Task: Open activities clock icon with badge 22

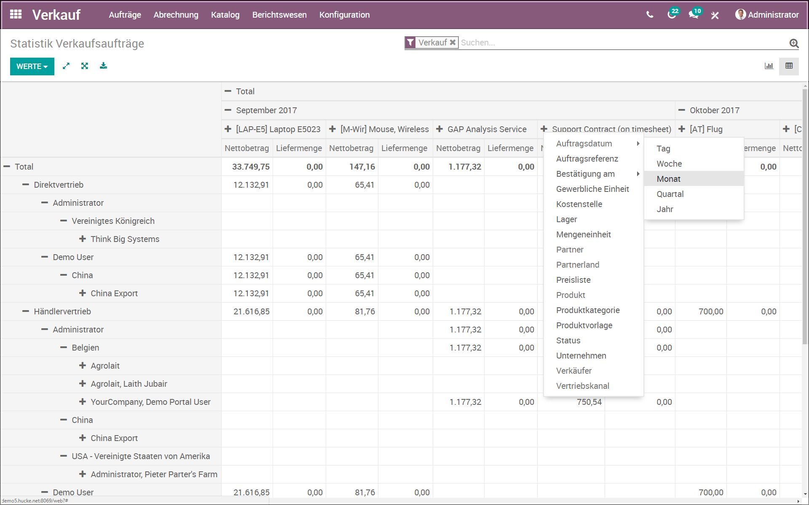Action: [x=671, y=15]
